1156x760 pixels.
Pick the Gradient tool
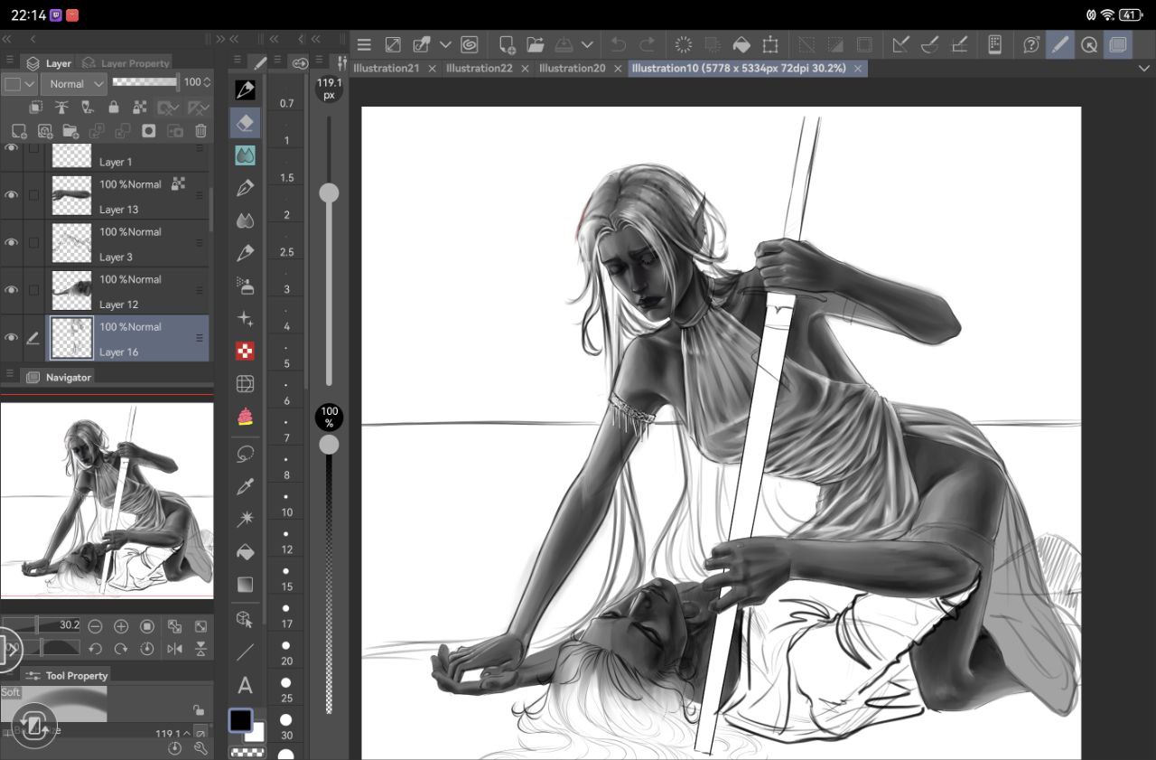pos(245,585)
